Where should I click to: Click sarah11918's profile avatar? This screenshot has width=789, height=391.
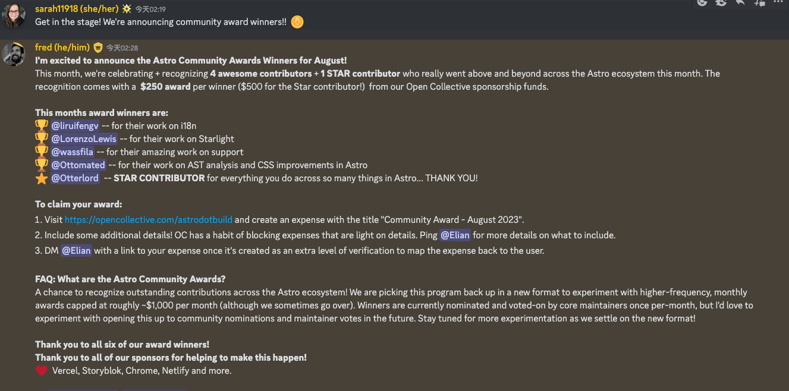(x=14, y=15)
